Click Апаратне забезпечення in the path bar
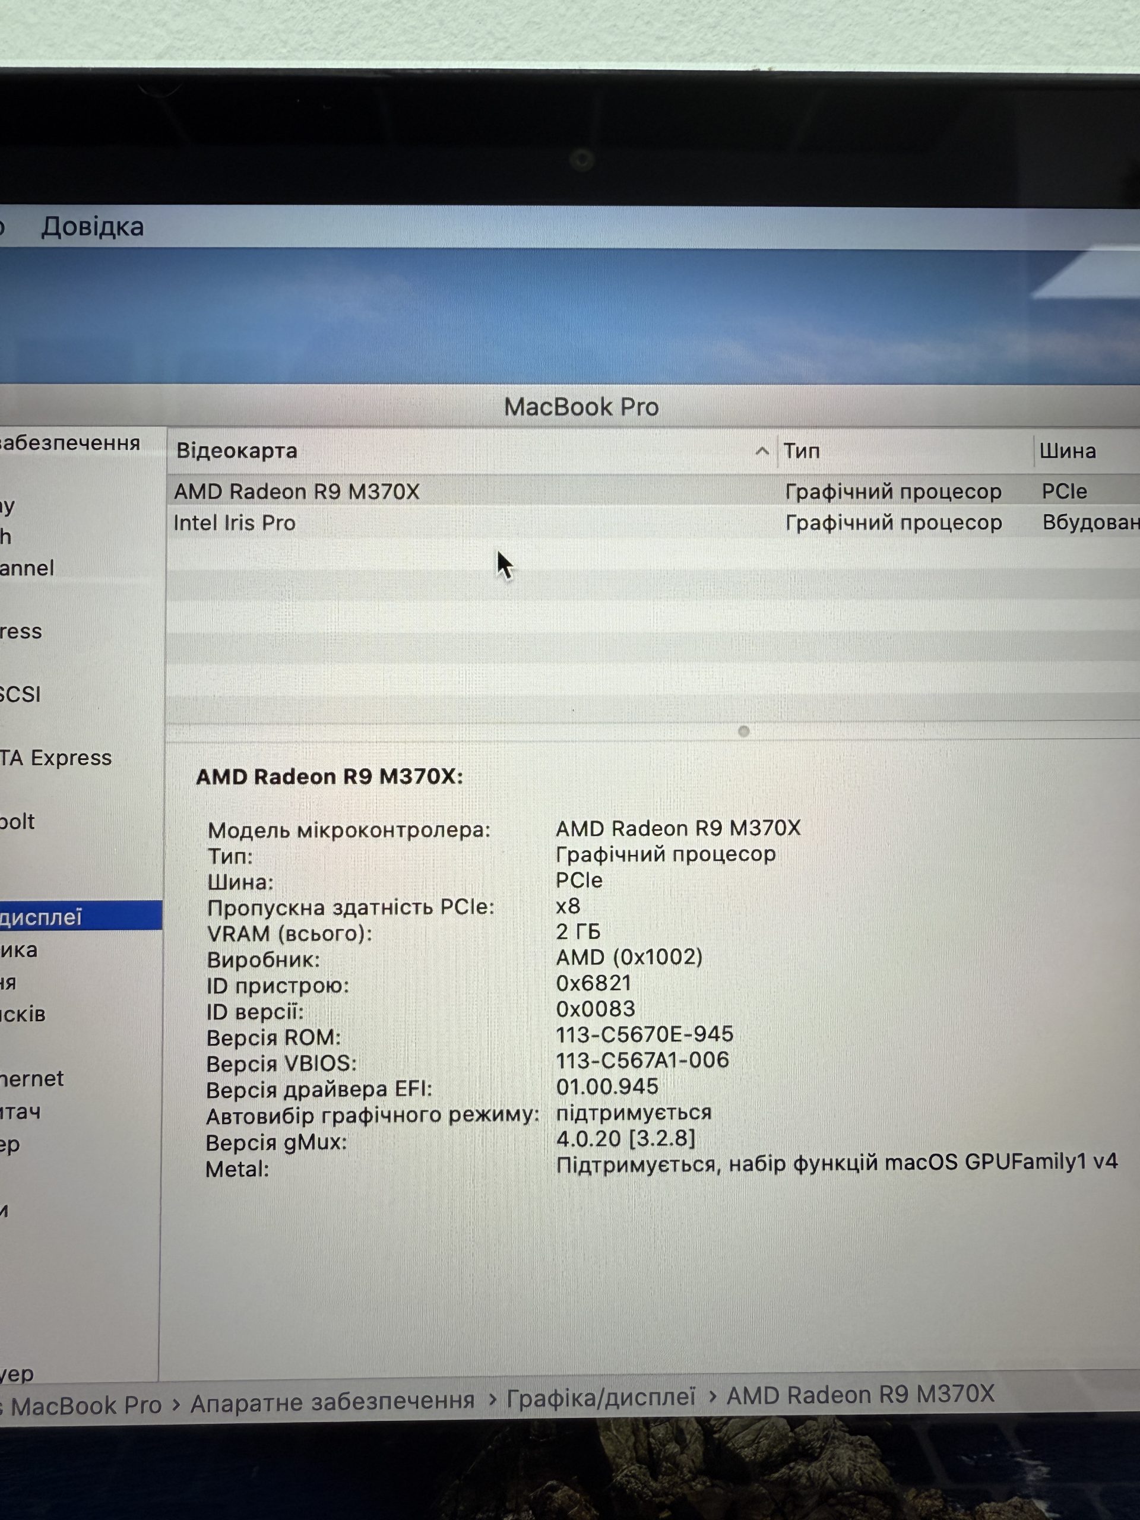1140x1520 pixels. (332, 1402)
